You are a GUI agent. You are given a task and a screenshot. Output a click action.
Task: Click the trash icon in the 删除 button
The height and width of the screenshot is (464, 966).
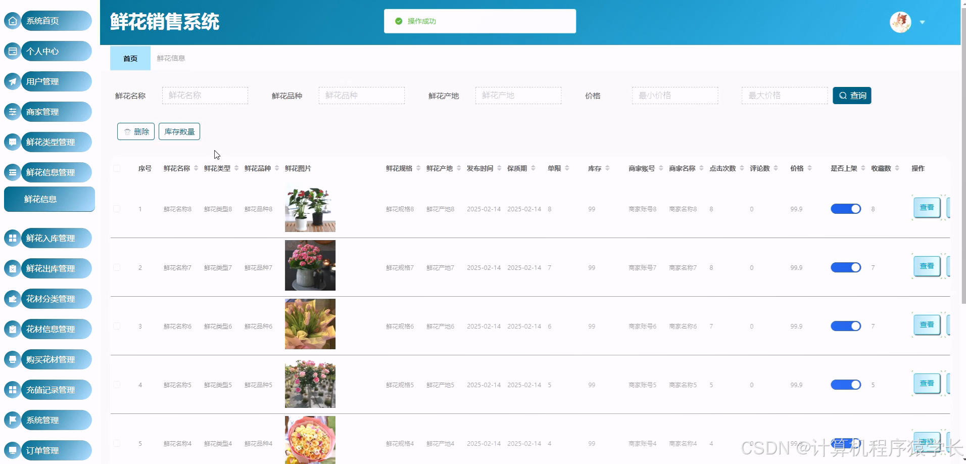click(127, 131)
